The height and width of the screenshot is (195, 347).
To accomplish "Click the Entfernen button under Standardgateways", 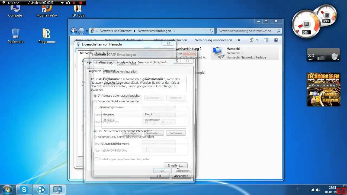I will 176,133.
